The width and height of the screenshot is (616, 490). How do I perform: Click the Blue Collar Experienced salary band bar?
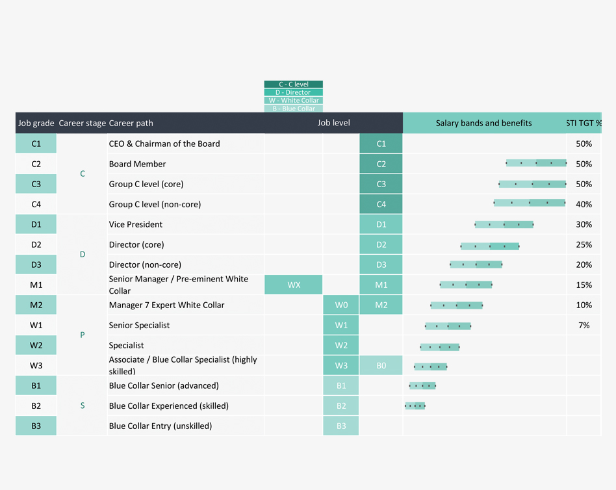[x=415, y=406]
